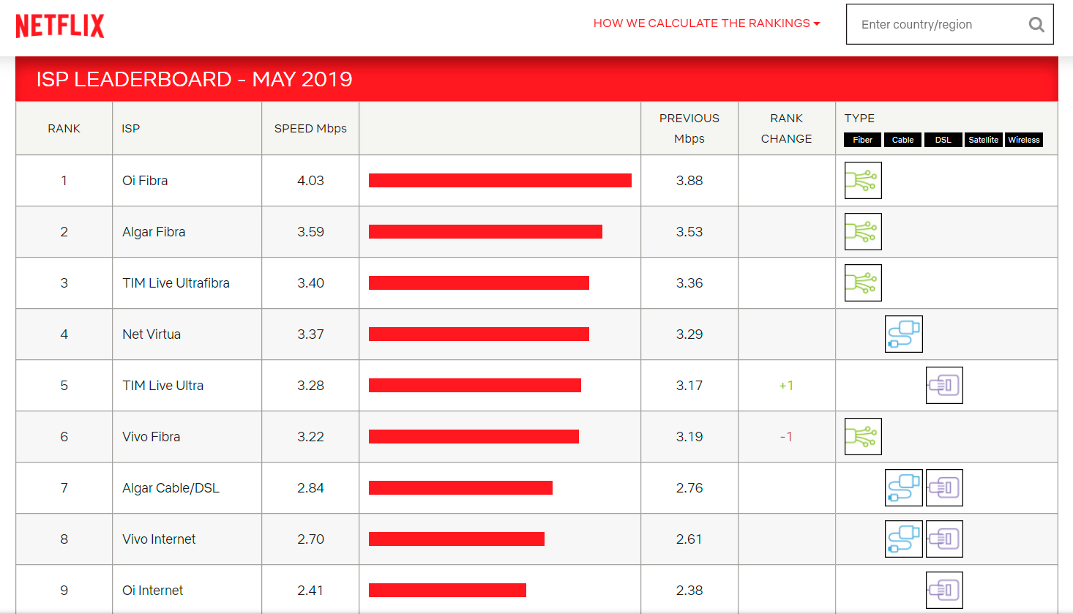This screenshot has height=614, width=1073.
Task: Focus the Enter country/region search field
Action: point(949,24)
